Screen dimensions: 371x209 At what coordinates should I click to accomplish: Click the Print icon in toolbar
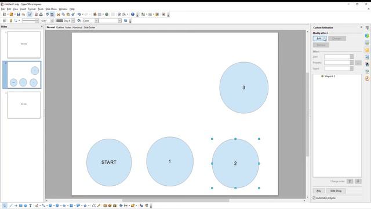(41, 15)
